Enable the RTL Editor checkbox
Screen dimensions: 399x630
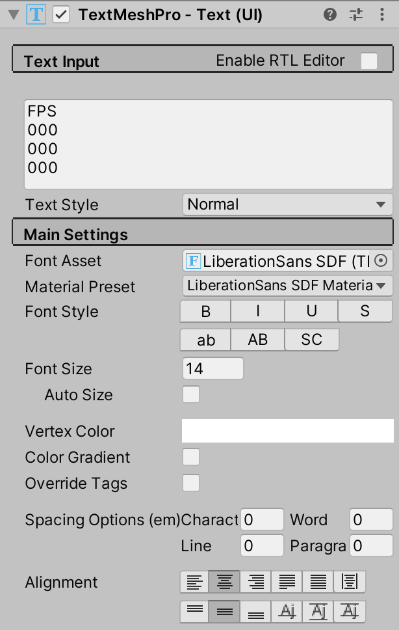[369, 61]
